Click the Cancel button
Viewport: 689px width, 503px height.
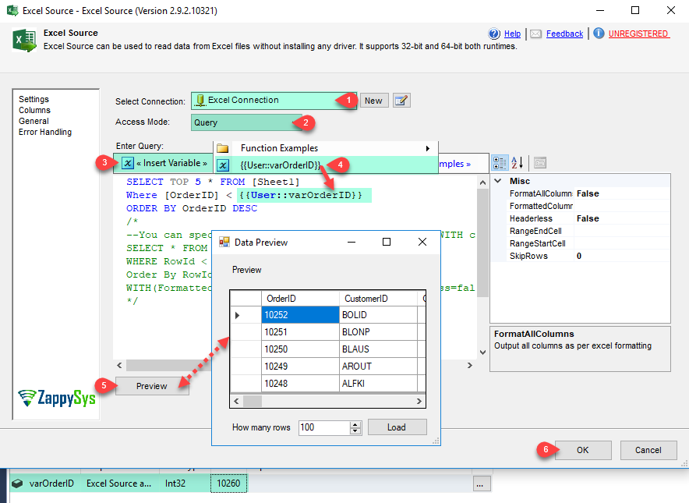648,450
